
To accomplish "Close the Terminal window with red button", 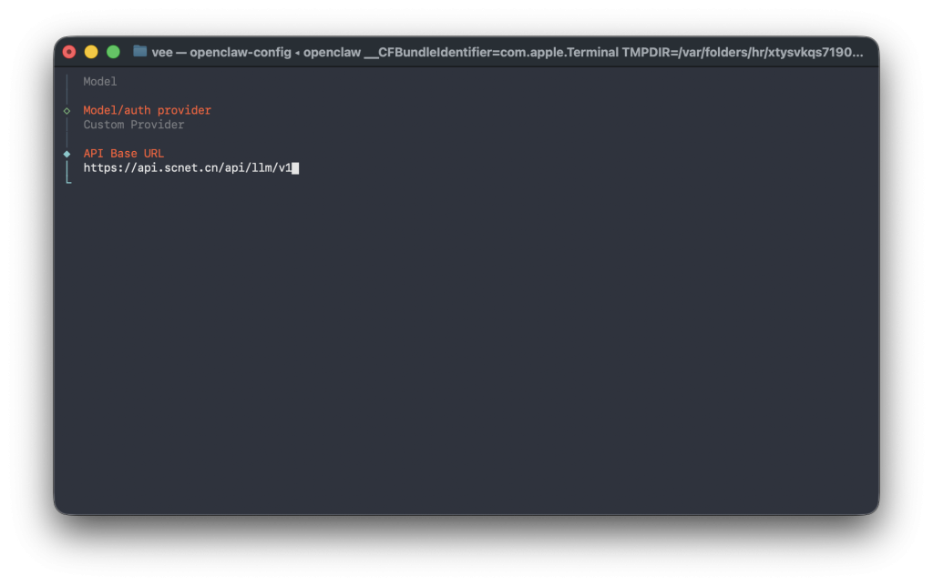I will pos(69,52).
